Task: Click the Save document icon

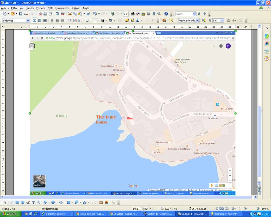Action: pyautogui.click(x=21, y=14)
